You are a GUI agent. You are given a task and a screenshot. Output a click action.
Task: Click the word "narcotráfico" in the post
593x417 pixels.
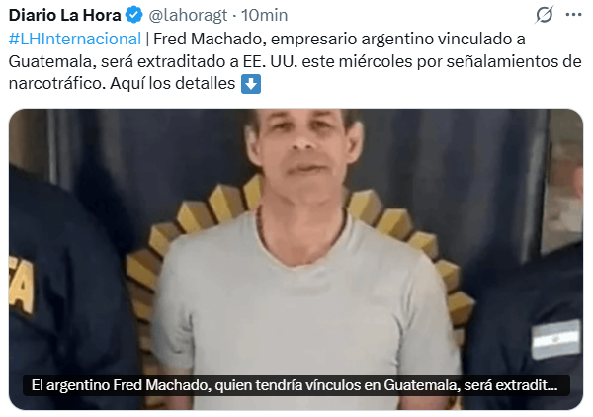56,84
